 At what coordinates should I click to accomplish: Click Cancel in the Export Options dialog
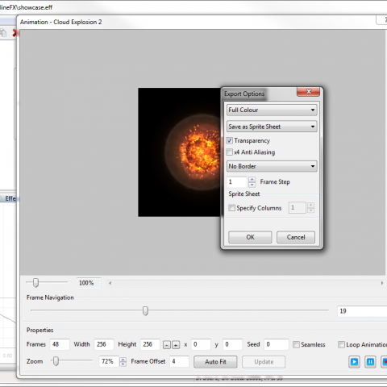[x=296, y=237]
